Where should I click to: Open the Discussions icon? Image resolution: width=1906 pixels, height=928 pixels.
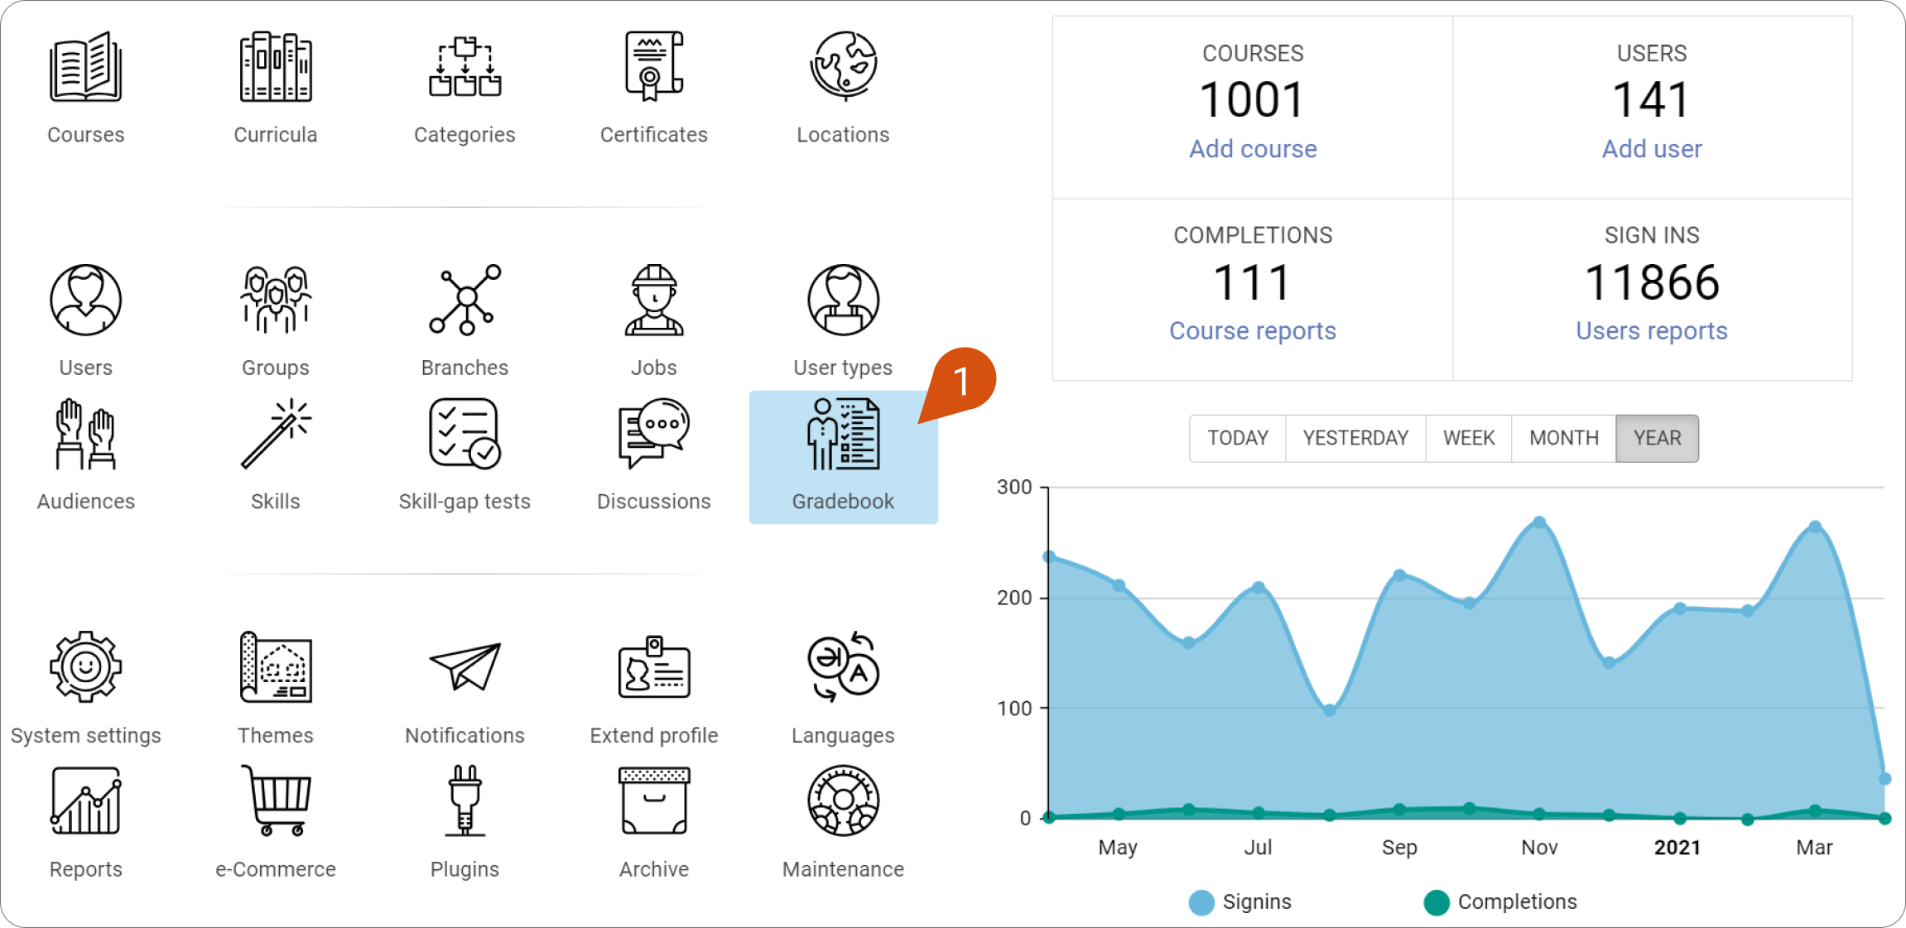653,434
